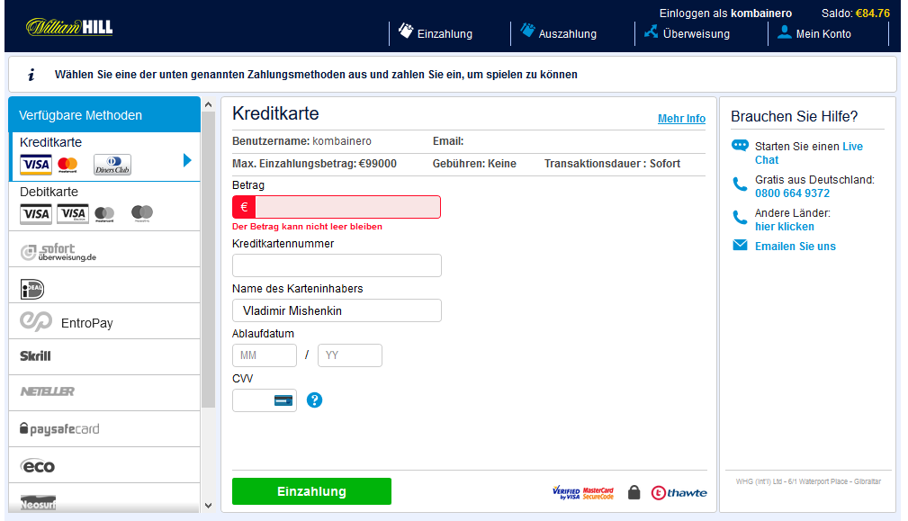The width and height of the screenshot is (908, 521).
Task: Choose Sofortüberweisung payment method
Action: (104, 249)
